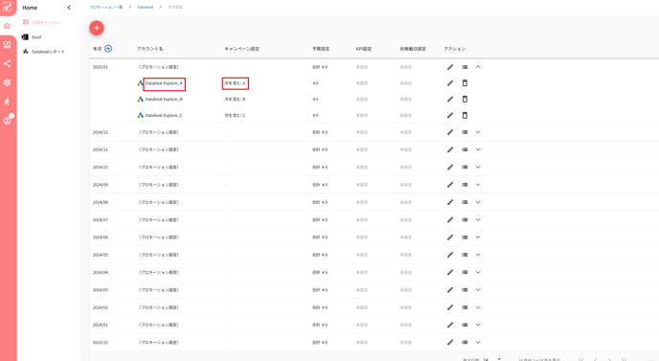Expand the 2024/03 row

[x=478, y=290]
